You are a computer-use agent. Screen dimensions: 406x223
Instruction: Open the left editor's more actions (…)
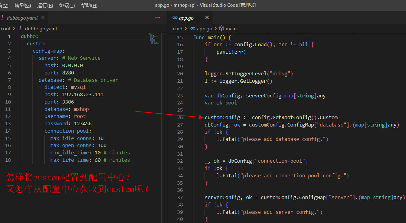coord(158,18)
